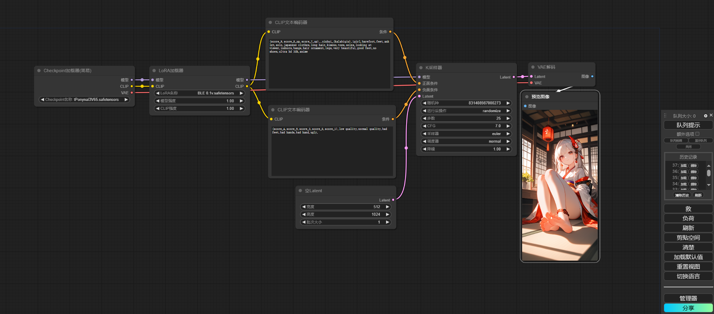The width and height of the screenshot is (714, 314).
Task: Click the 正面条件 input port on K采样器
Action: click(x=419, y=84)
